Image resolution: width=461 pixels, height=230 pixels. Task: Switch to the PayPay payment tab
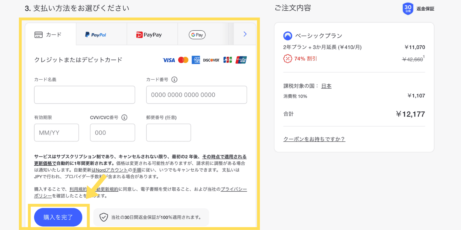coord(152,34)
